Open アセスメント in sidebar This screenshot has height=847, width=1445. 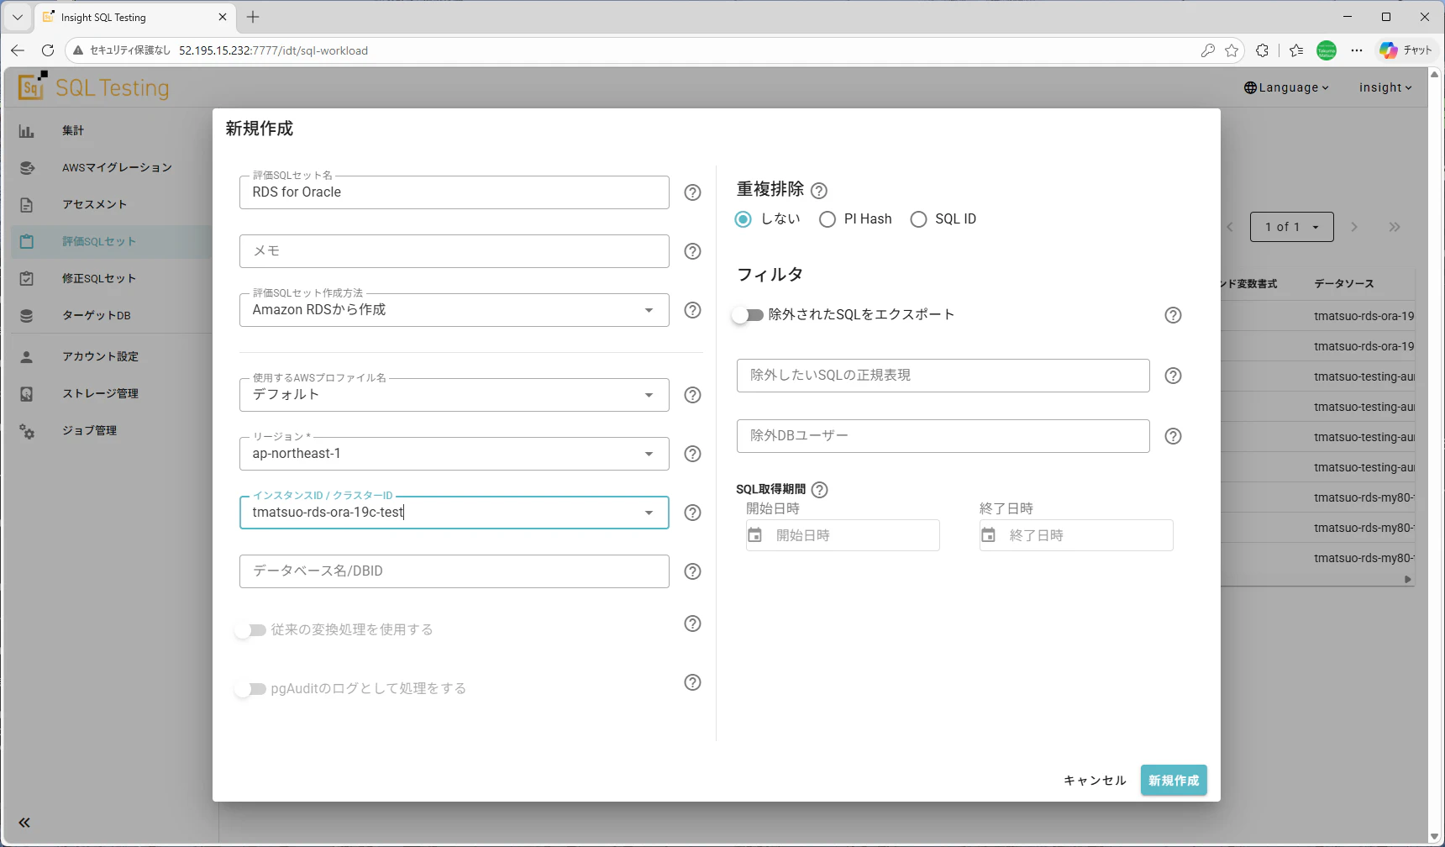click(109, 205)
